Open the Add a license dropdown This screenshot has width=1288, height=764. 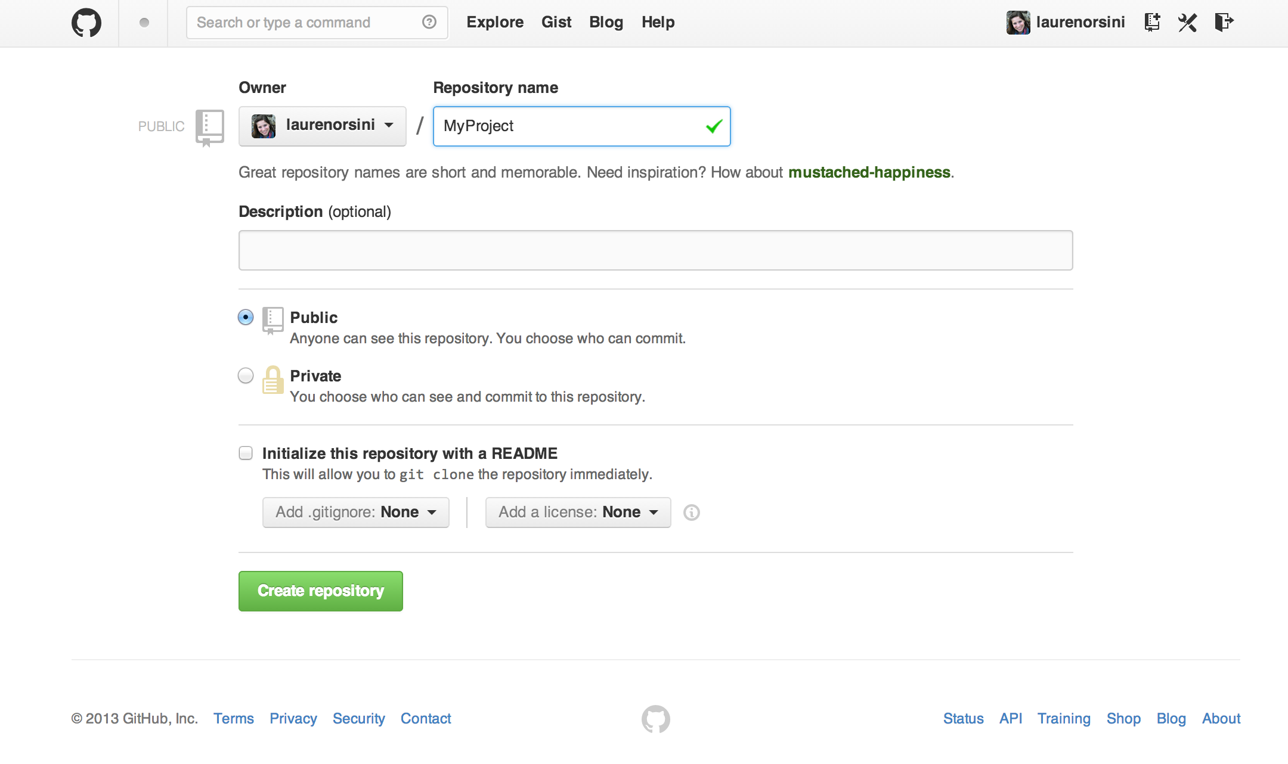point(578,513)
